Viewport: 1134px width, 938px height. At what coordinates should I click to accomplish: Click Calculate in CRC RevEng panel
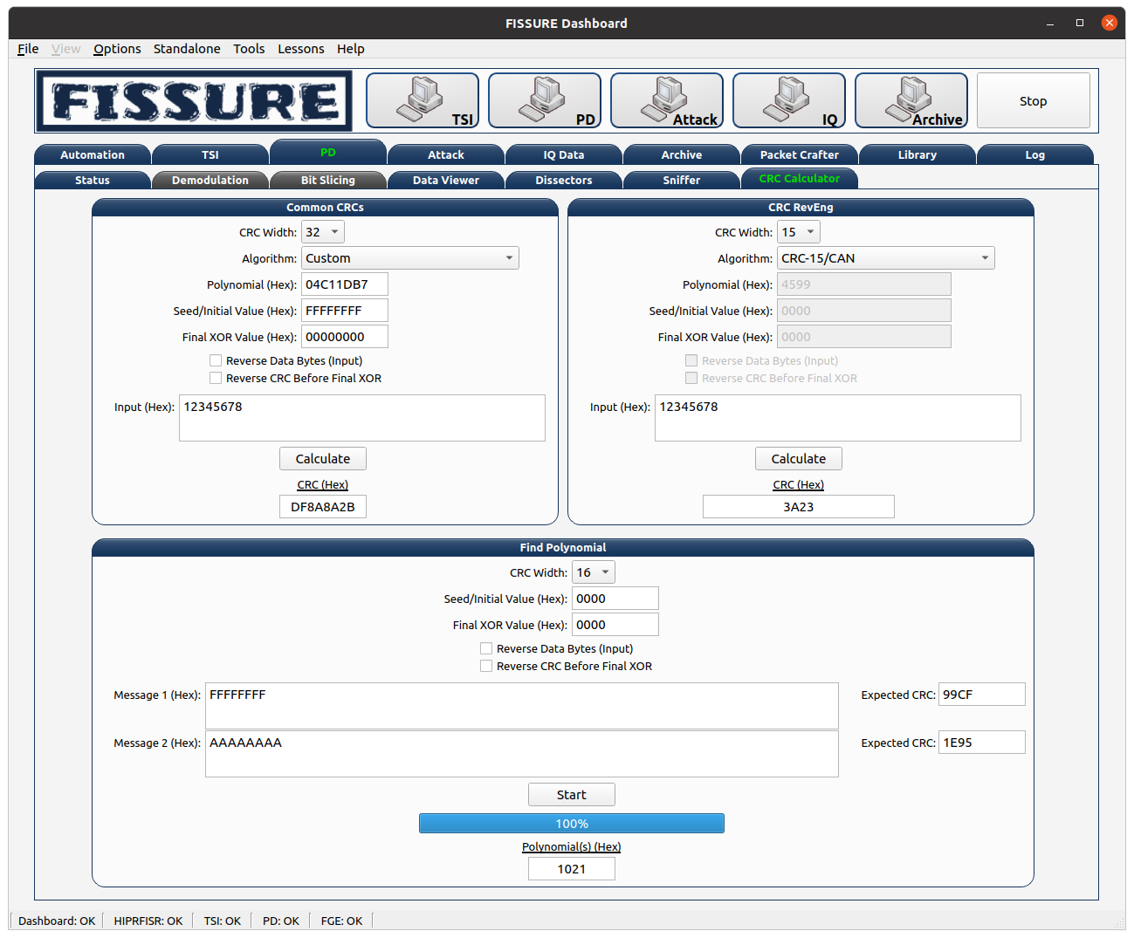pyautogui.click(x=799, y=459)
